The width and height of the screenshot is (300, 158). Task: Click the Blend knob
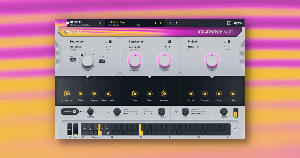[x=149, y=94]
